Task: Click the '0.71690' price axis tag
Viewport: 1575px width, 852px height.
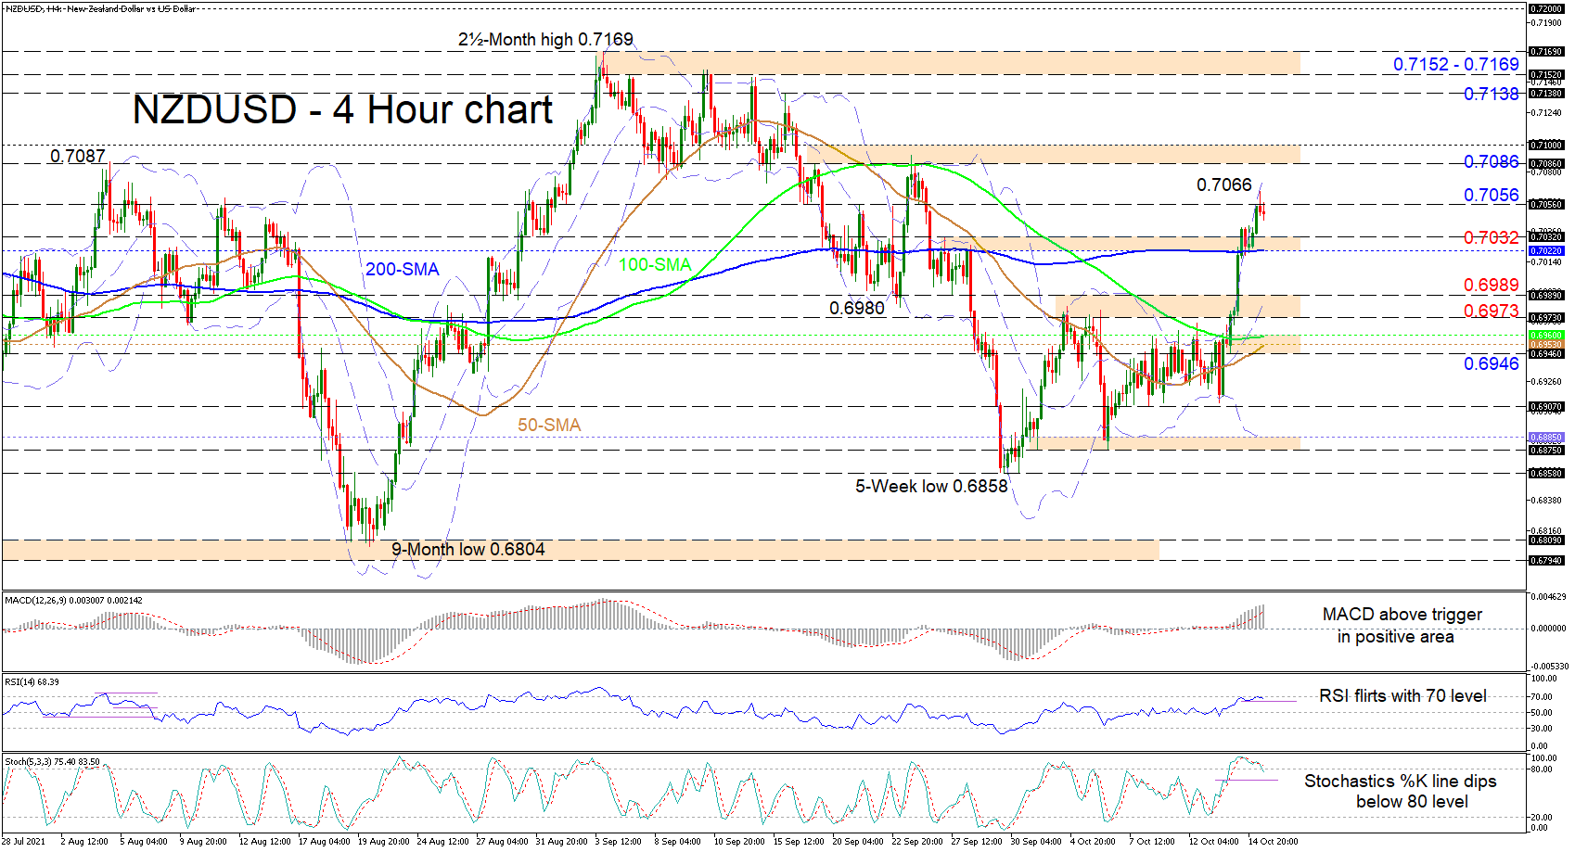Action: point(1546,52)
